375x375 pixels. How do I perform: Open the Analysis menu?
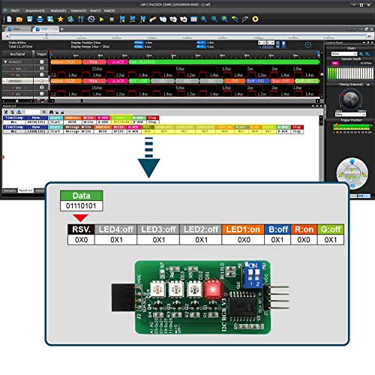58,10
